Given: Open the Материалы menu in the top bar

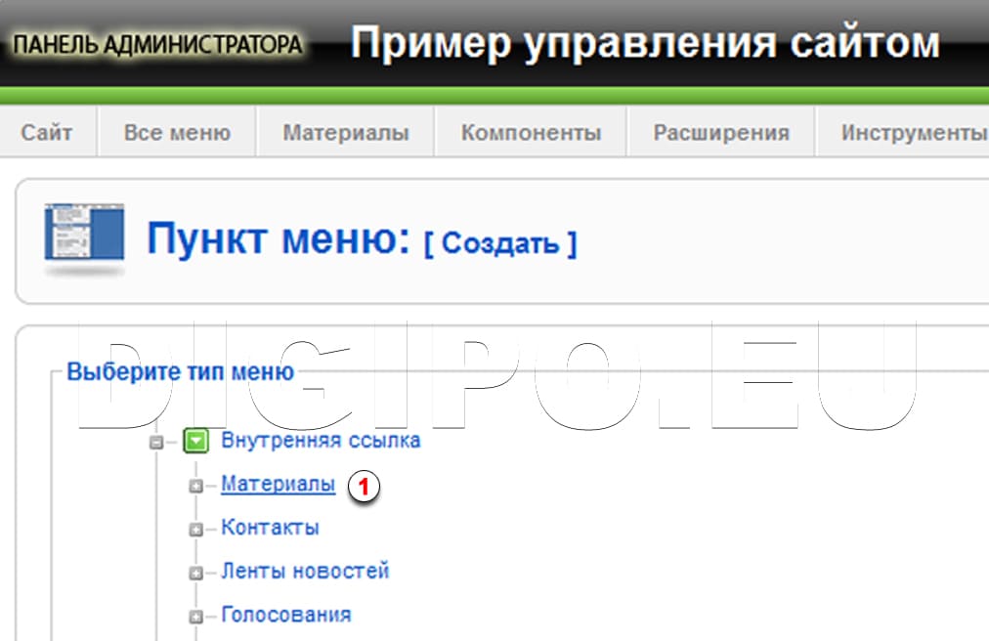Looking at the screenshot, I should [x=344, y=131].
